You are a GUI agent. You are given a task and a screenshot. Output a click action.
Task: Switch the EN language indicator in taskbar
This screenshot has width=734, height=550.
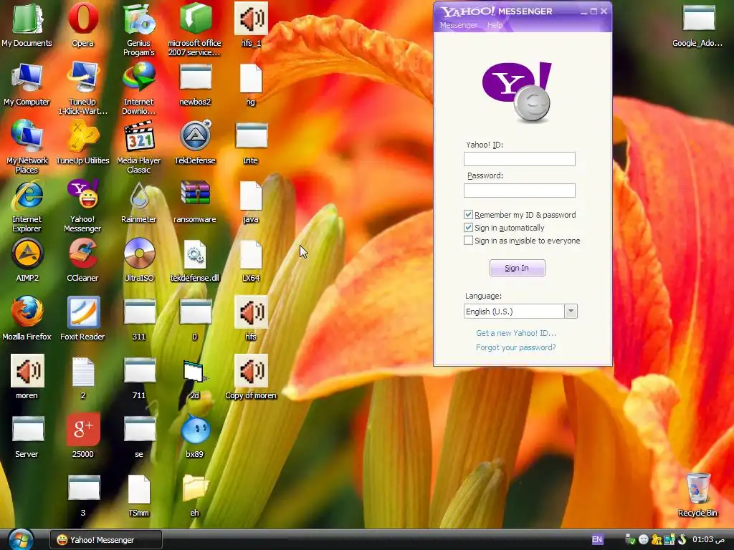pyautogui.click(x=597, y=540)
